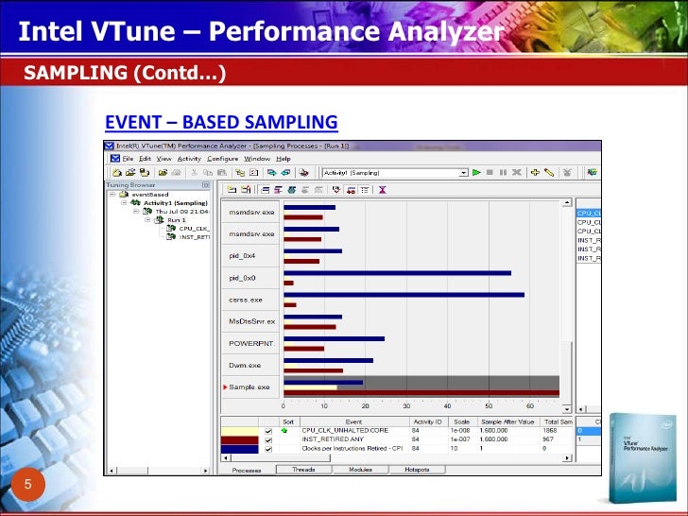This screenshot has width=688, height=516.
Task: Select the Processes tab
Action: click(x=247, y=470)
